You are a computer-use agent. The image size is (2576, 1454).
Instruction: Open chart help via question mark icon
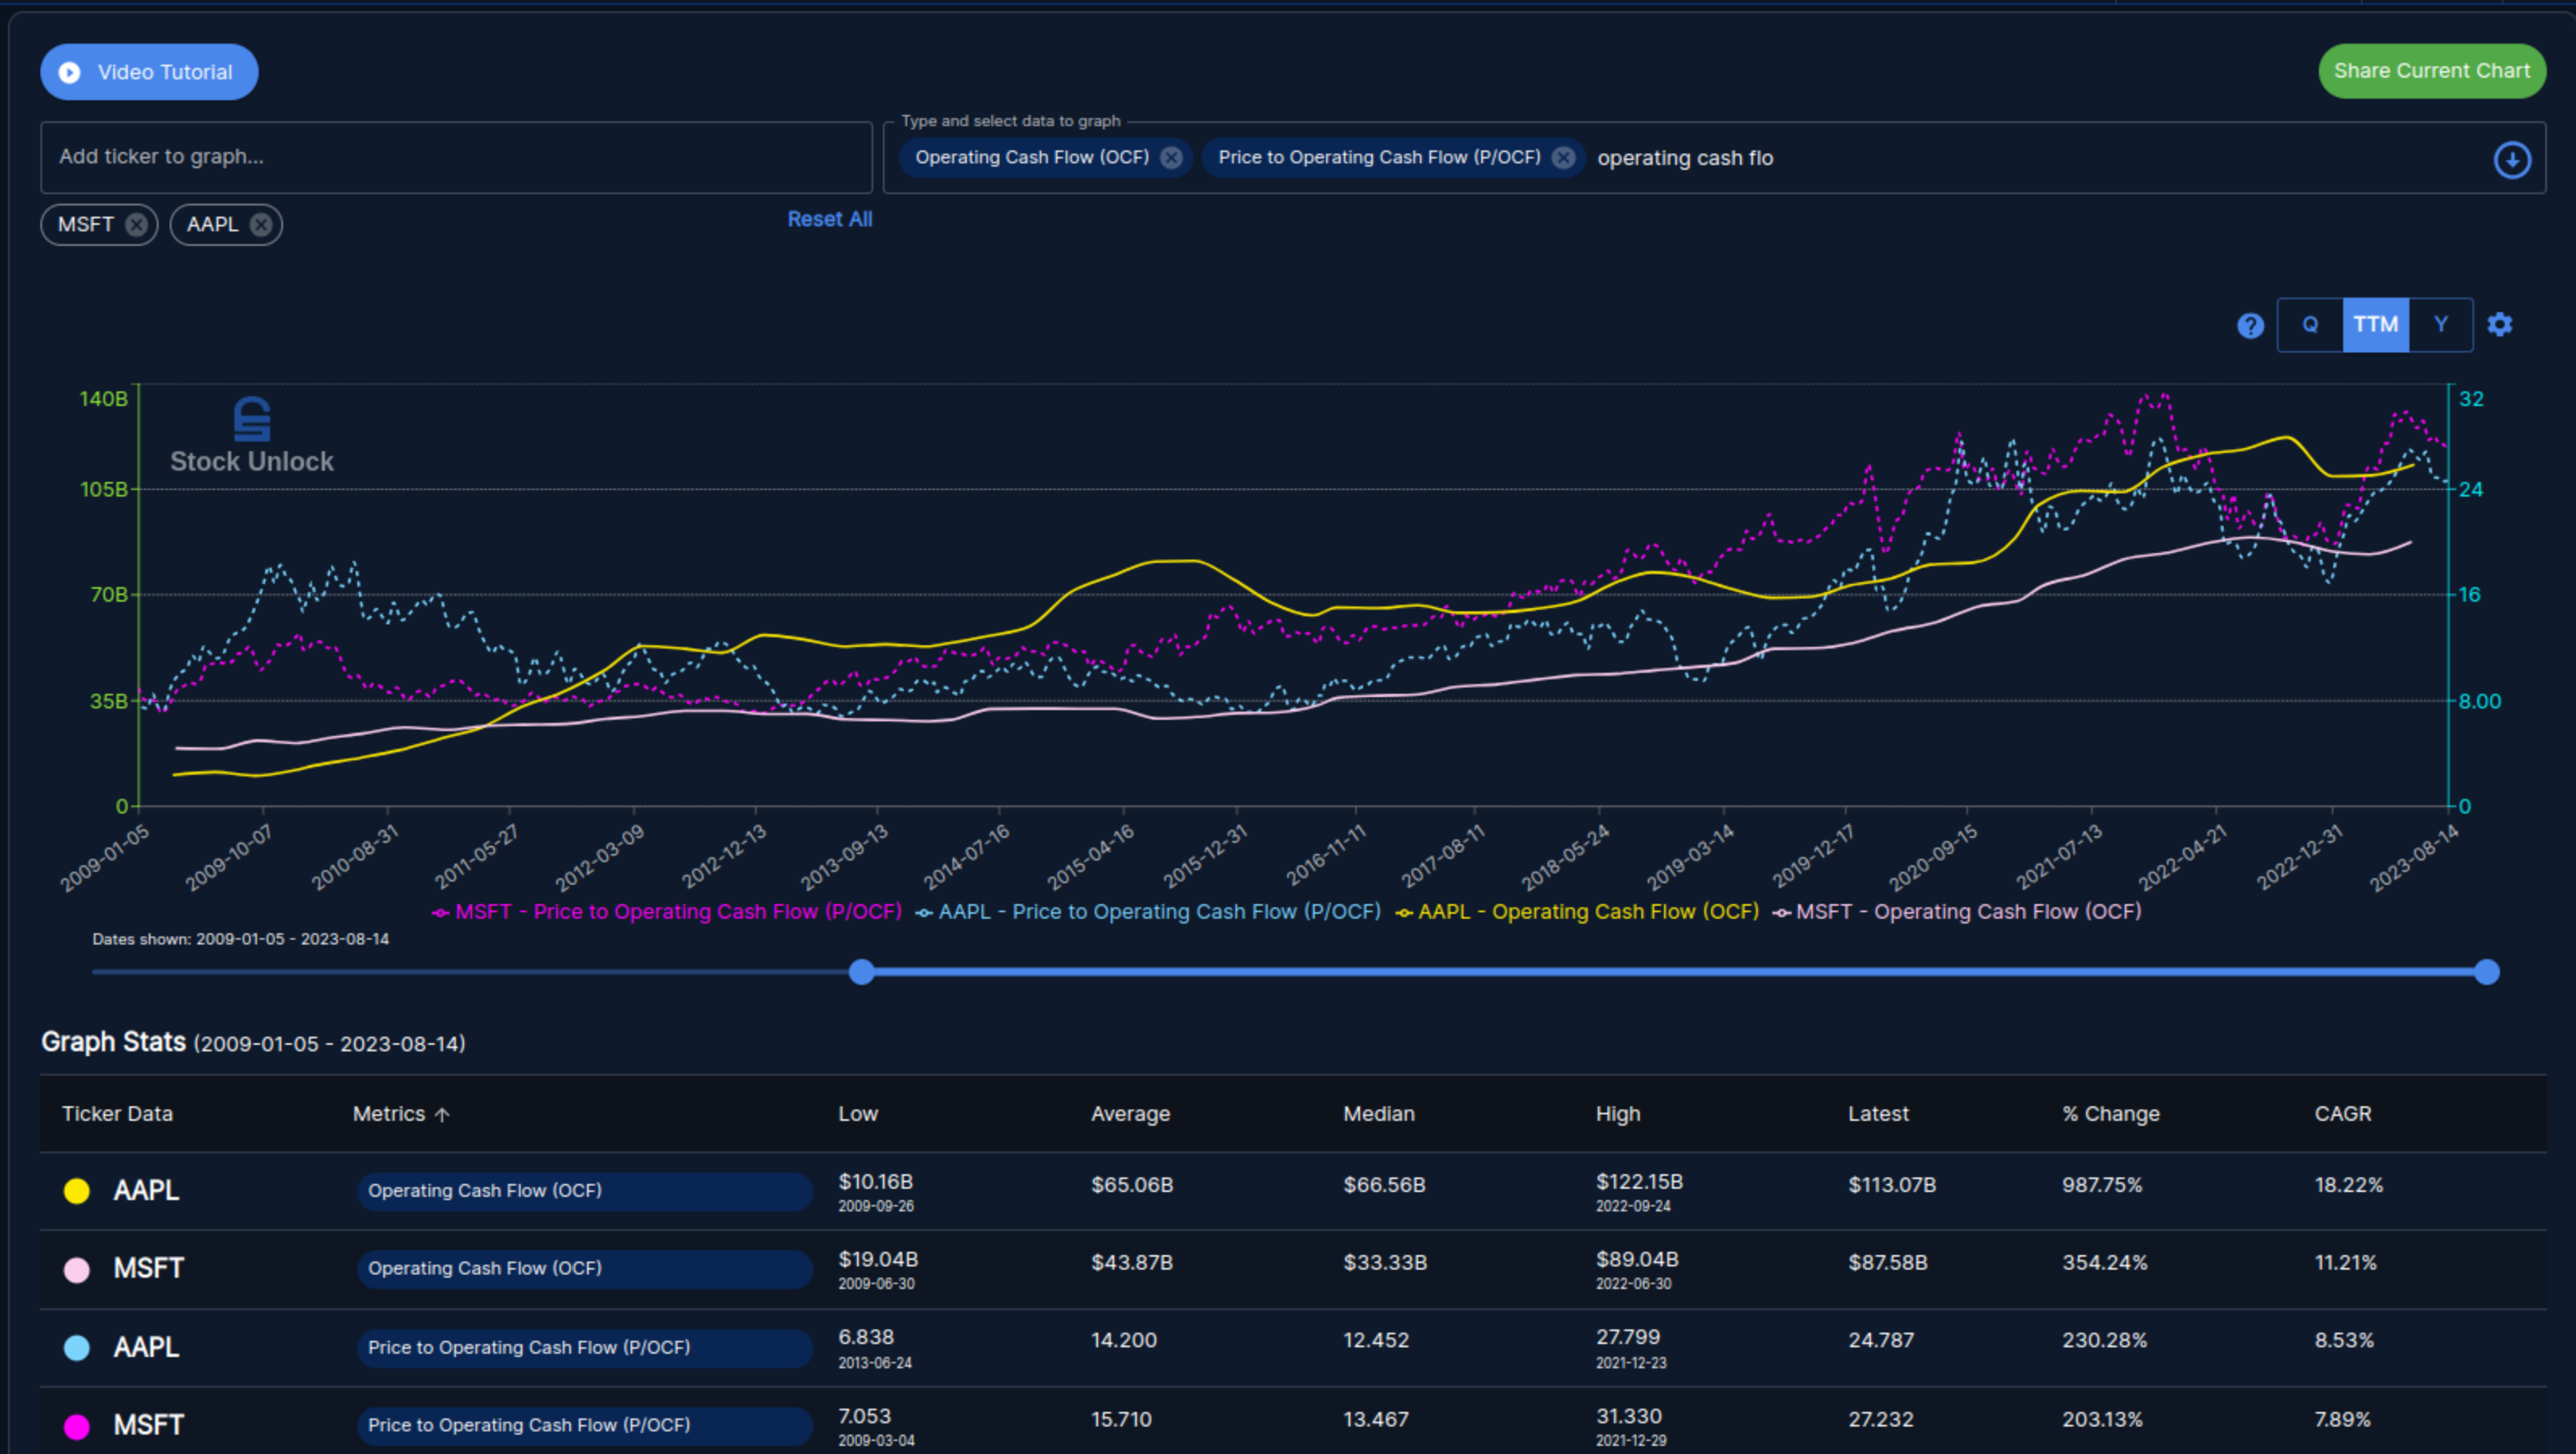click(x=2250, y=324)
